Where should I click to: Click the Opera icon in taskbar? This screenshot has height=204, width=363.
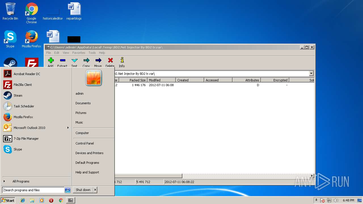pyautogui.click(x=51, y=200)
